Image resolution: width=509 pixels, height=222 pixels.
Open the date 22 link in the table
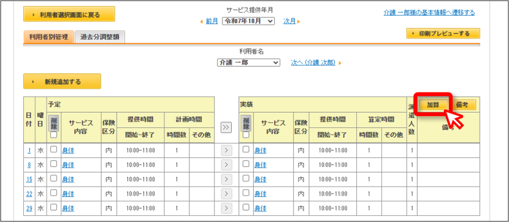29,194
